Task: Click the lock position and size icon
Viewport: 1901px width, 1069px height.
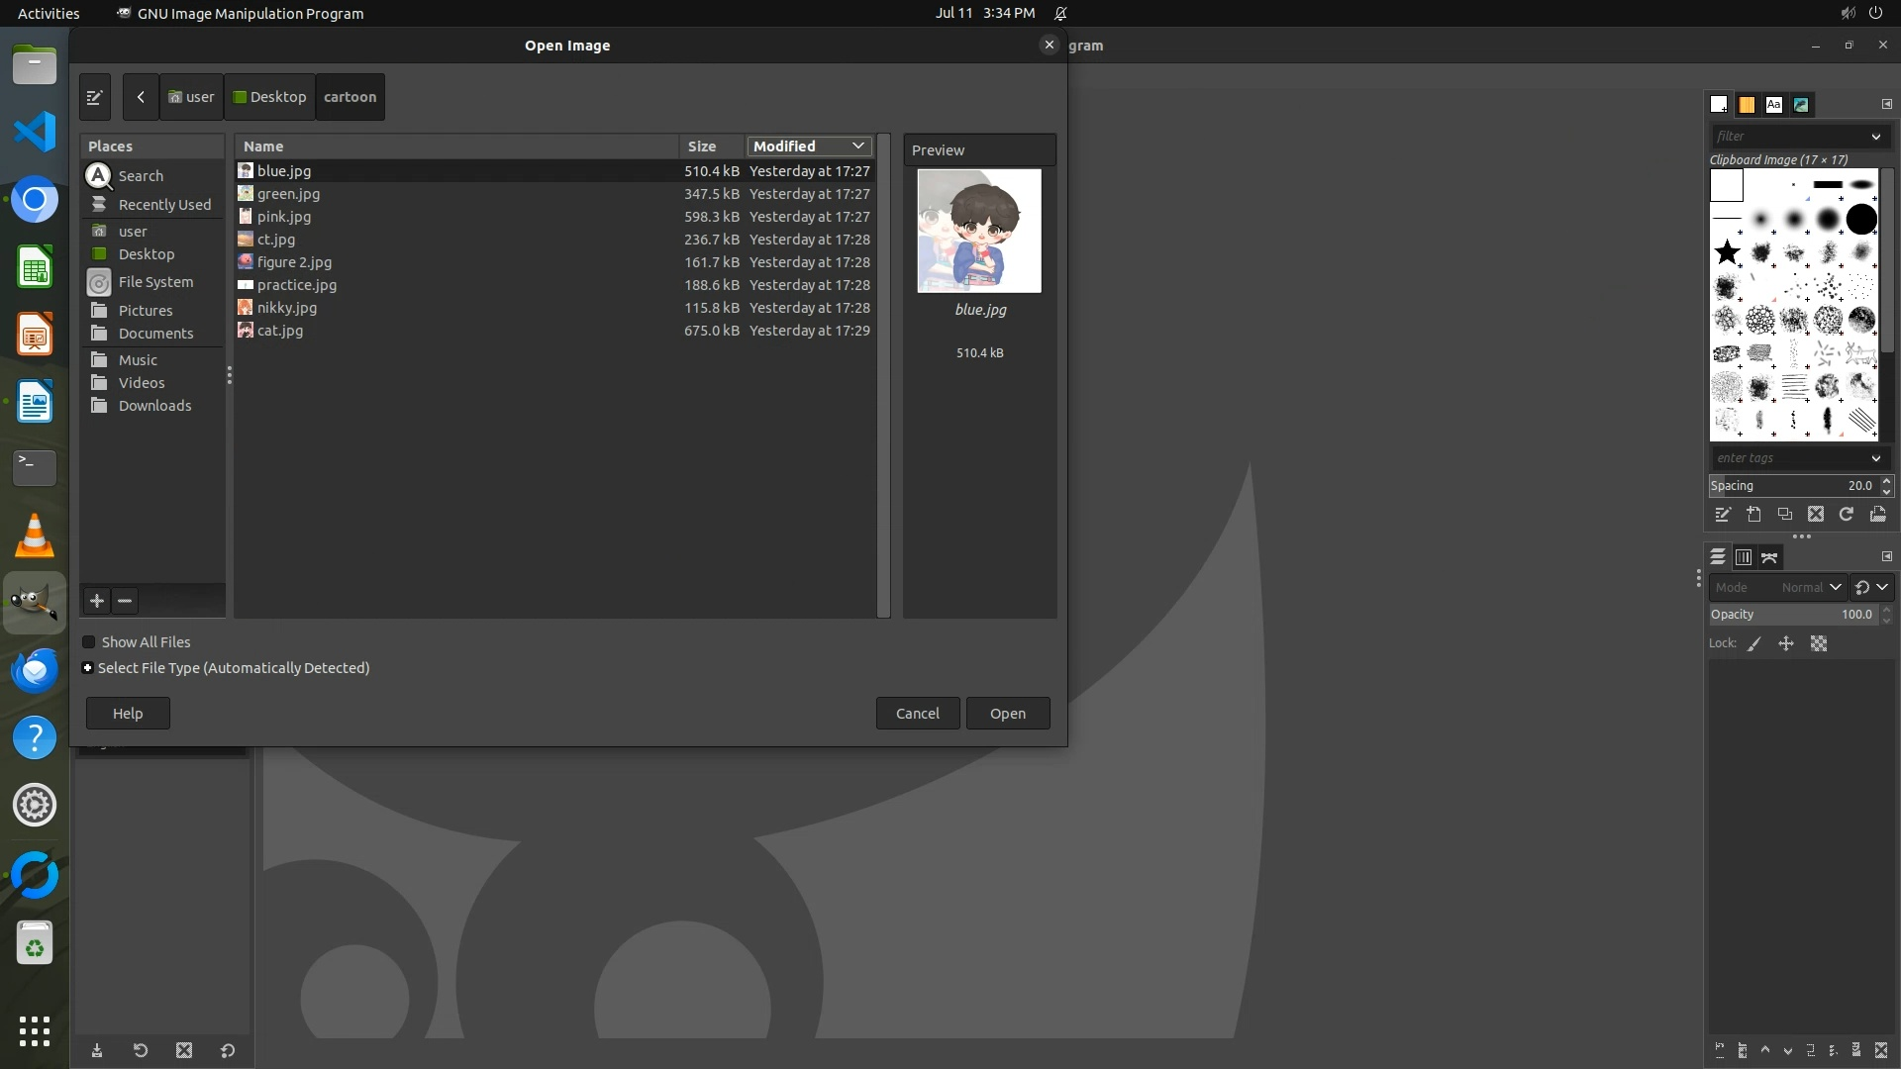Action: click(1786, 643)
